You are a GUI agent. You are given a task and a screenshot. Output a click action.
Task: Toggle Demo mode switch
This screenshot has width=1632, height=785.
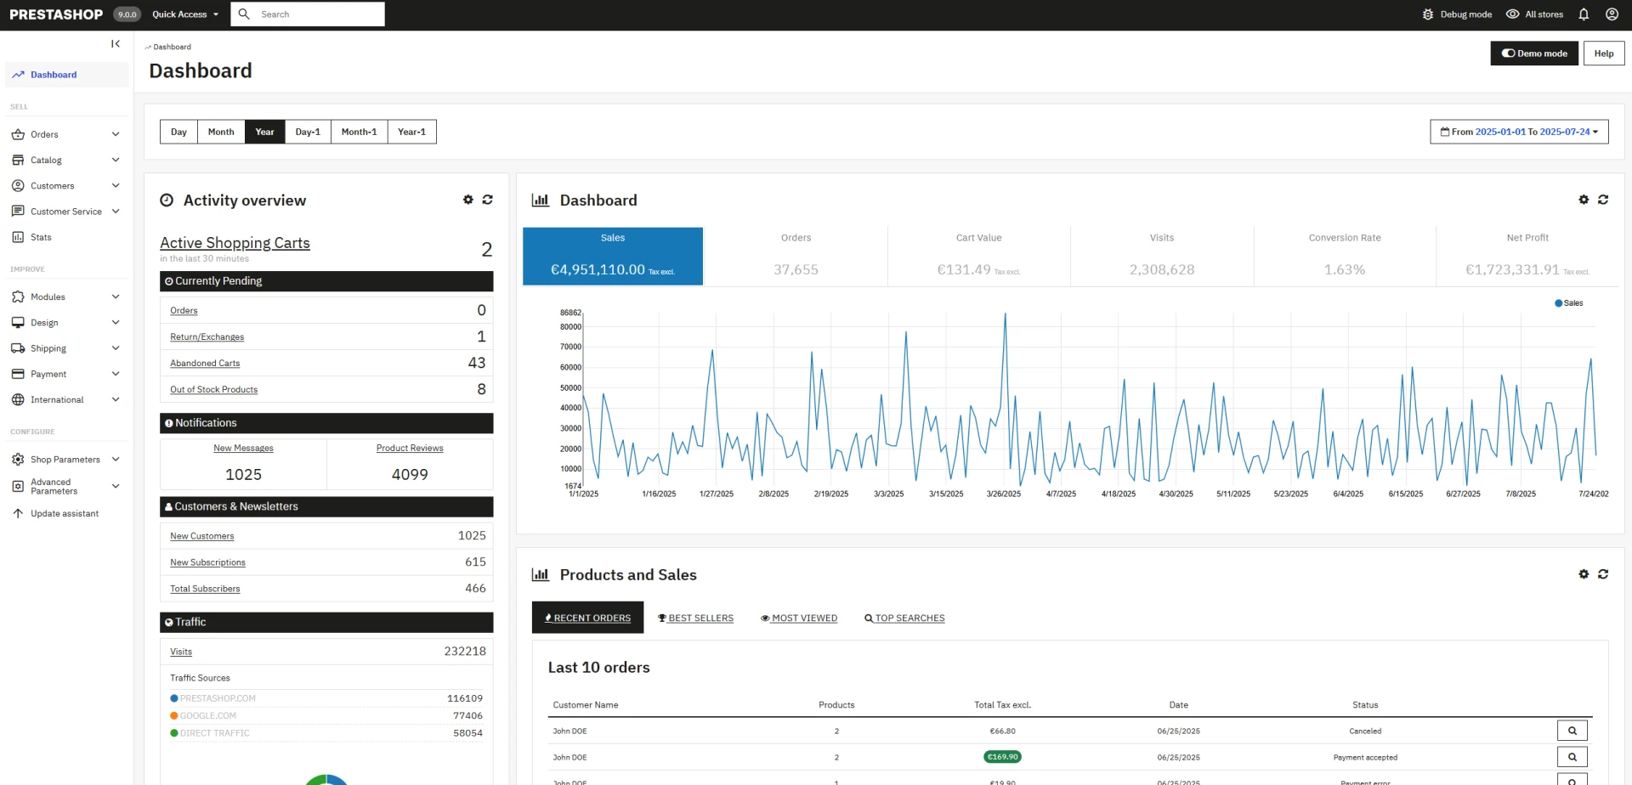click(1534, 54)
